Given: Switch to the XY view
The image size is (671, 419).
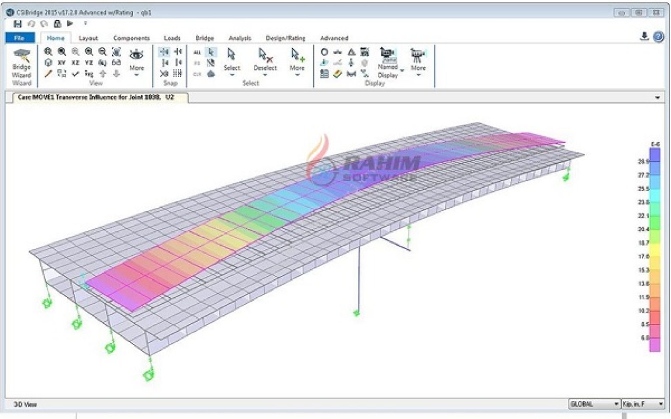Looking at the screenshot, I should click(62, 63).
